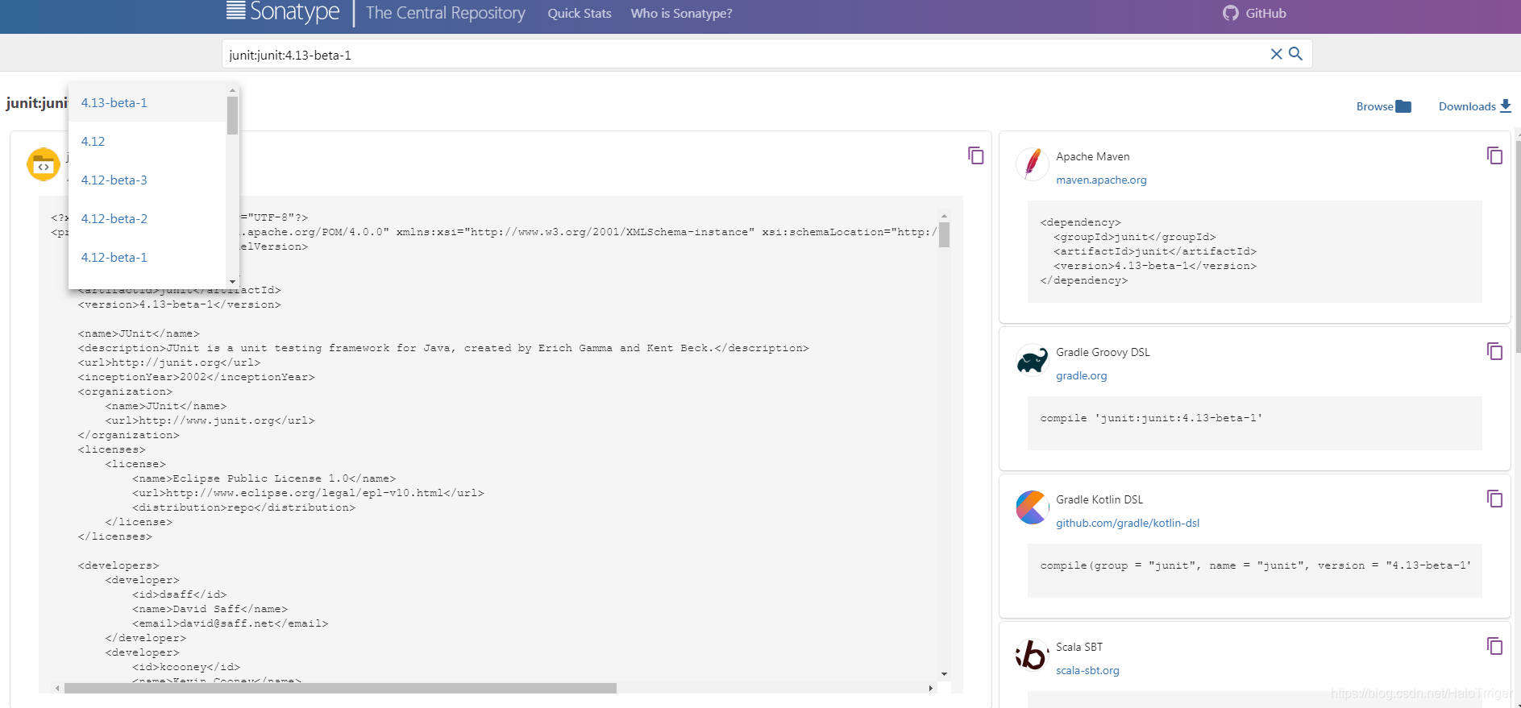The image size is (1521, 708).
Task: Click version list scroll down arrow
Action: pyautogui.click(x=232, y=282)
